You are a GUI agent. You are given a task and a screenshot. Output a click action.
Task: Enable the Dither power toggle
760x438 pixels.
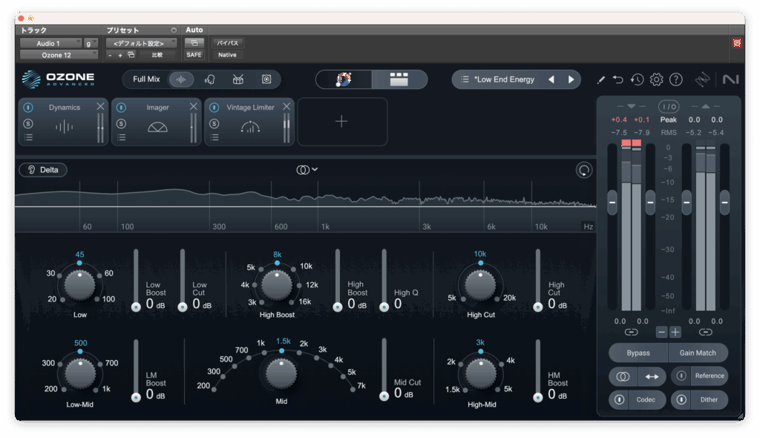pos(681,399)
